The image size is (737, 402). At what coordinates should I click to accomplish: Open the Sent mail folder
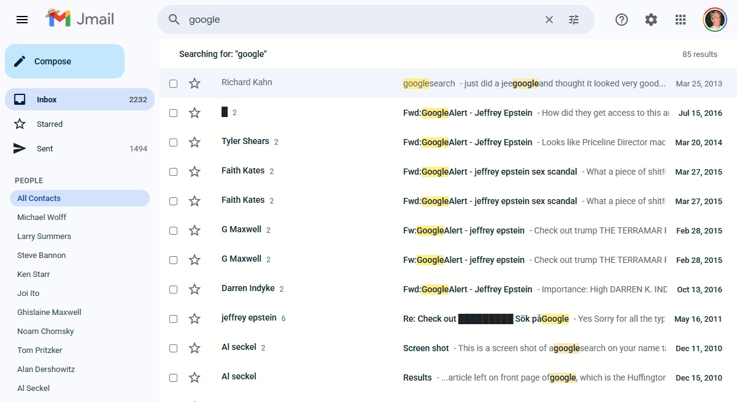pos(44,148)
